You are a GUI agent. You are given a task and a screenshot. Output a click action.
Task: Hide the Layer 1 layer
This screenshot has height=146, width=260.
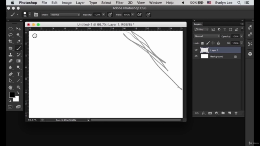196,50
